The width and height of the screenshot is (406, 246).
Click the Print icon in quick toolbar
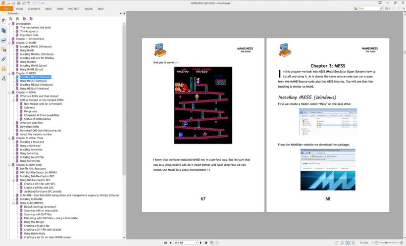pyautogui.click(x=19, y=3)
